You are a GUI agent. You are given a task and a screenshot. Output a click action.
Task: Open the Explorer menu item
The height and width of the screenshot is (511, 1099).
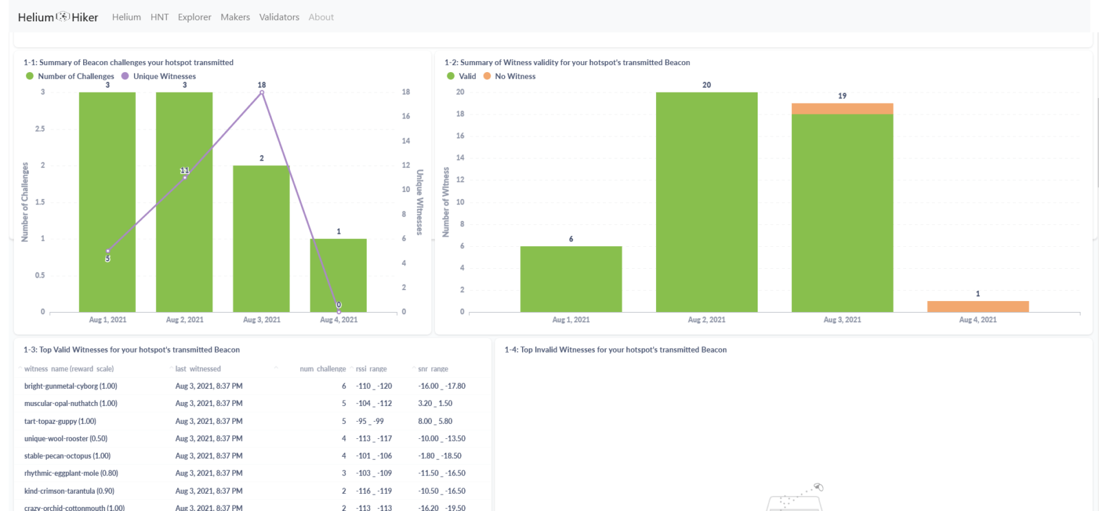194,17
